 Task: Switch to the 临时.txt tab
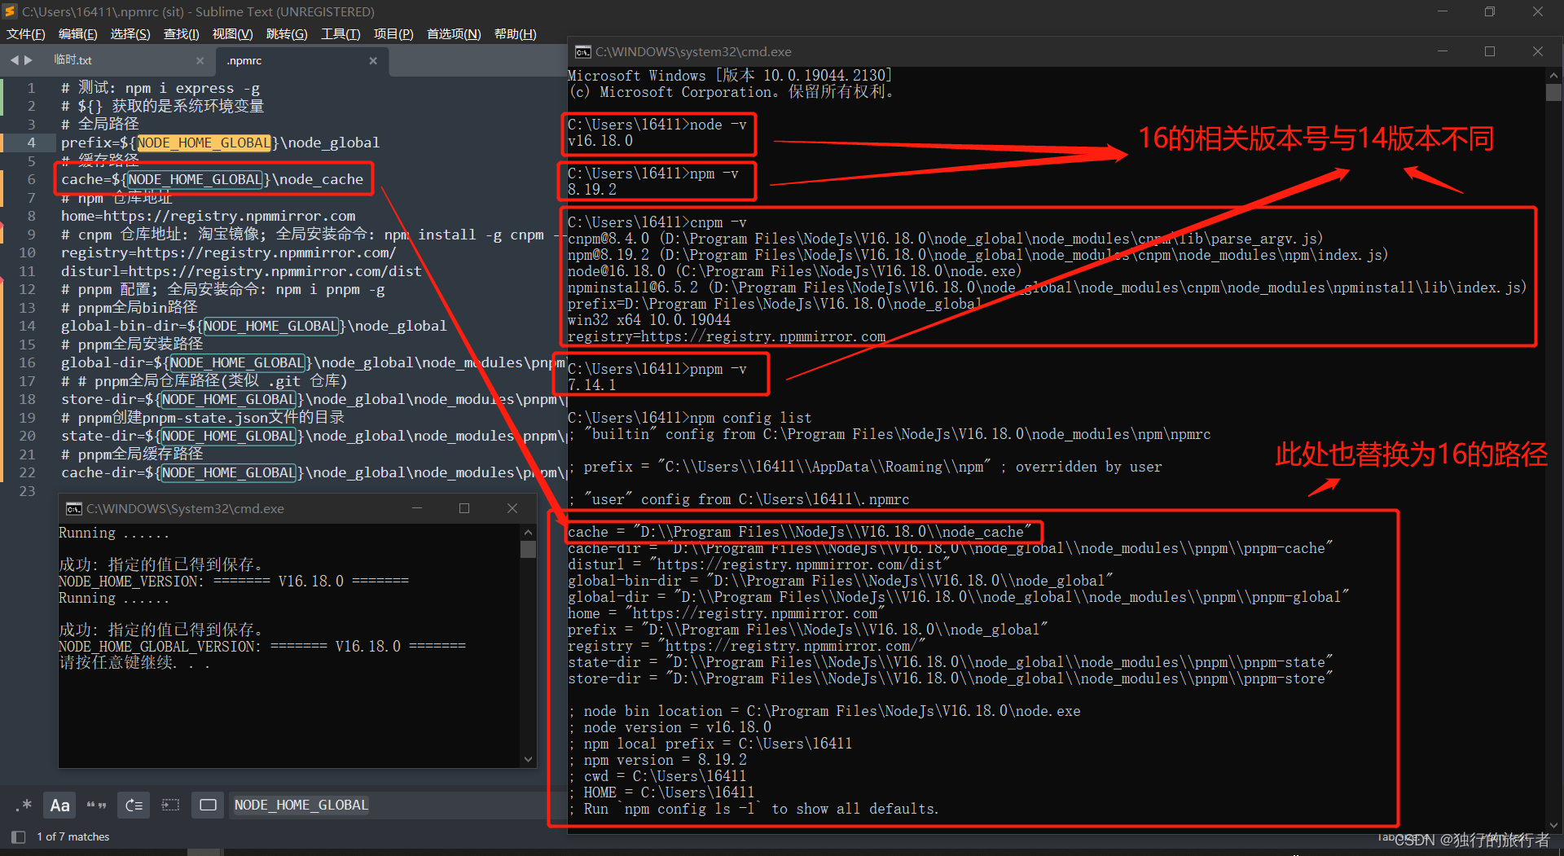pos(73,60)
